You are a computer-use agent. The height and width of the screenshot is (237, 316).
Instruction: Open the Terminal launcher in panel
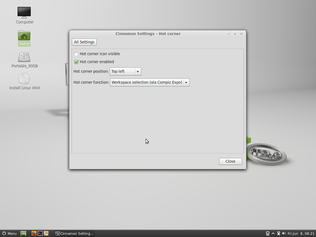(x=40, y=233)
